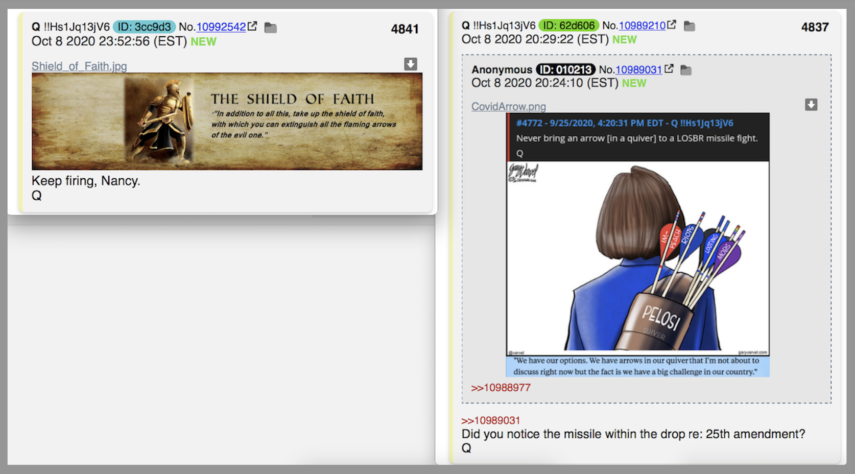
Task: Open the Shield_of_Faith.jpg file link
Action: (x=79, y=66)
